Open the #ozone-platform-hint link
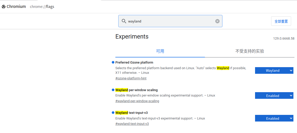The width and height of the screenshot is (297, 133). (131, 78)
